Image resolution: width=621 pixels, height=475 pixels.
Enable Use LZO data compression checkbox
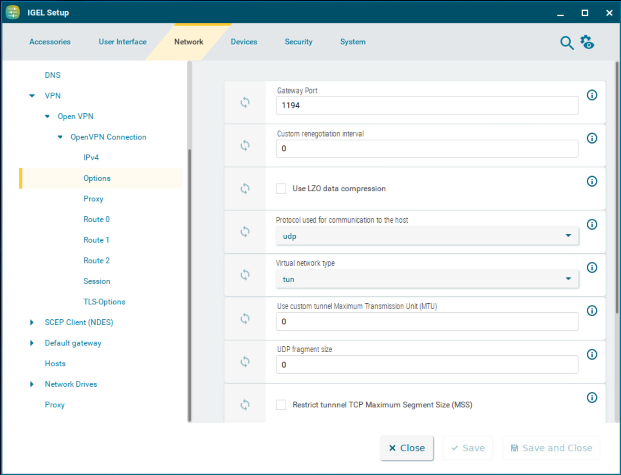click(281, 189)
